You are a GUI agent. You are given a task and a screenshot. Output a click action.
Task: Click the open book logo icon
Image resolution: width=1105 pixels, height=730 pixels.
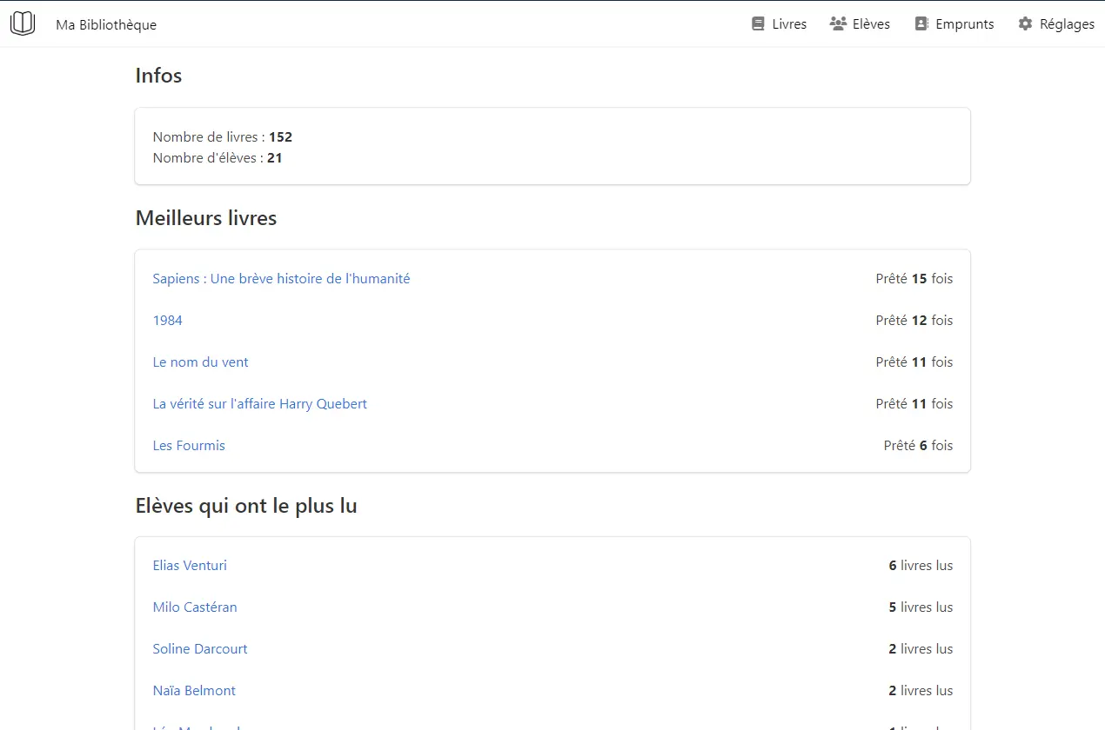23,23
